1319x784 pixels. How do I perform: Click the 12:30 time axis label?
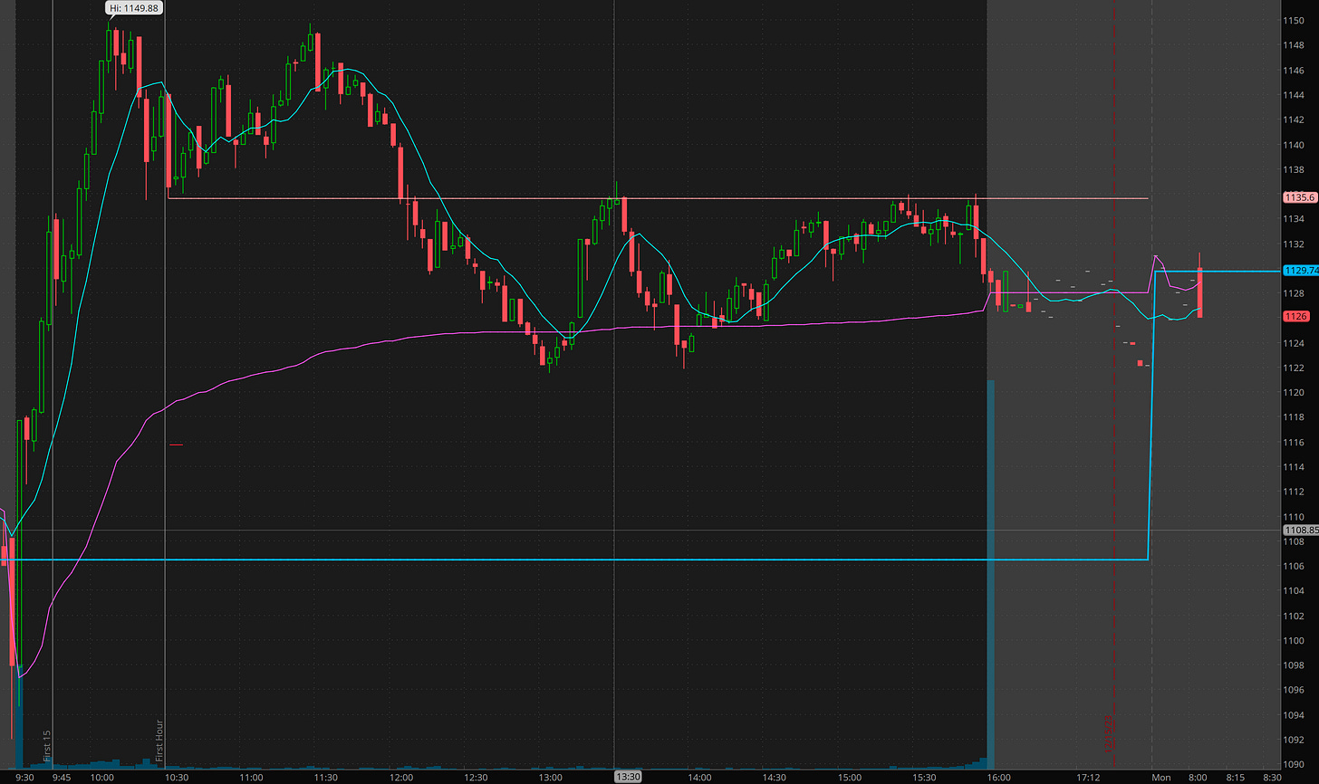[x=475, y=777]
